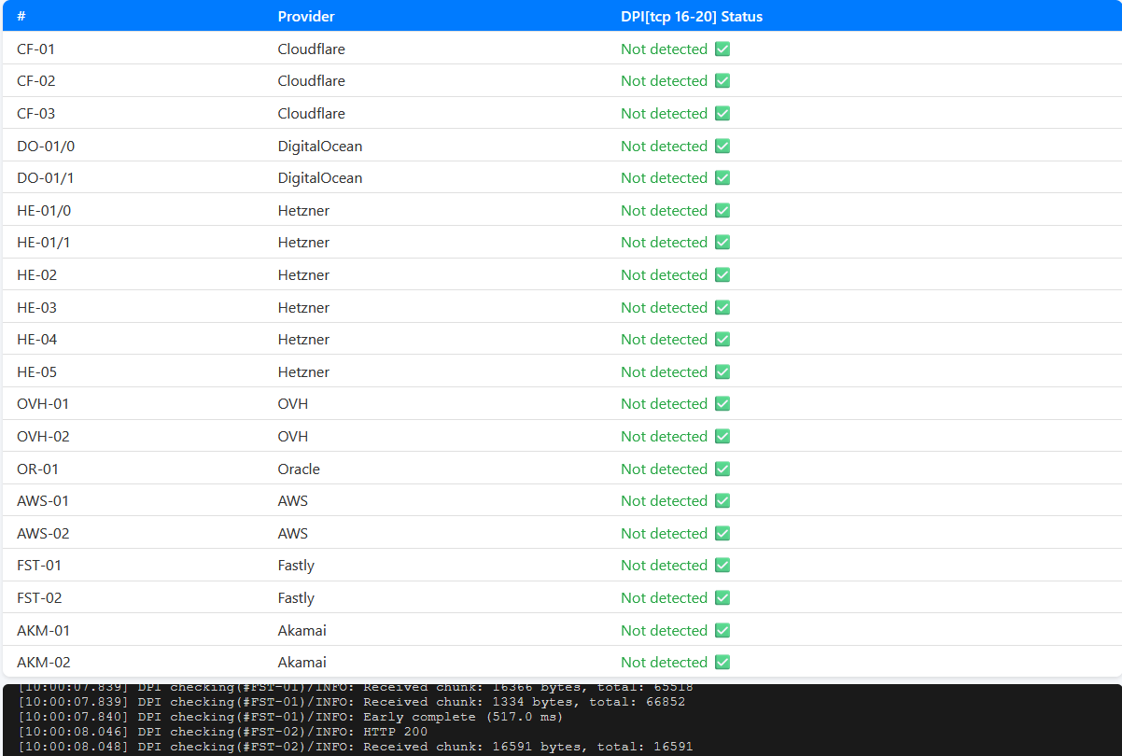Click 'Not detected' status in the HE-05 row
Screen dimensions: 1122x756
pyautogui.click(x=665, y=371)
